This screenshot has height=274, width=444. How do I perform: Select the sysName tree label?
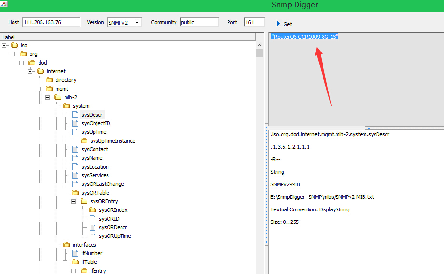92,158
